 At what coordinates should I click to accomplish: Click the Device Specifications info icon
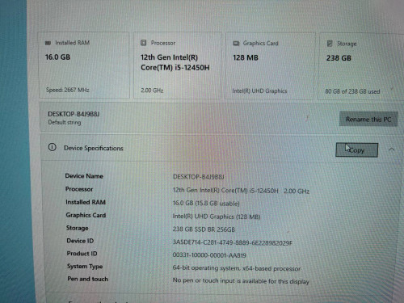click(x=53, y=147)
